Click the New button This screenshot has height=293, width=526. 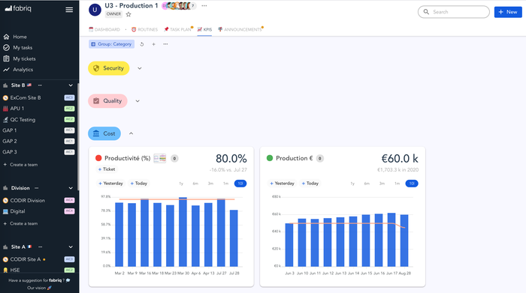(x=508, y=12)
